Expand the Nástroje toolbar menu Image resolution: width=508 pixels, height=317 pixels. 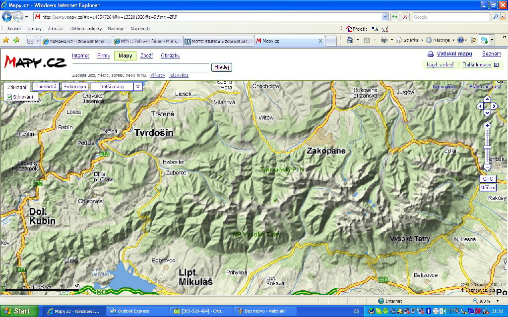tap(439, 40)
